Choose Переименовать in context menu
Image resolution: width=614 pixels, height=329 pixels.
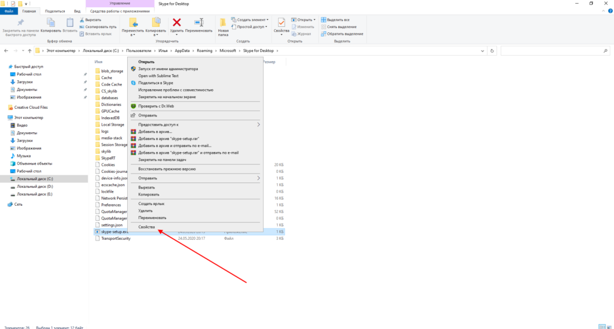coord(195,218)
